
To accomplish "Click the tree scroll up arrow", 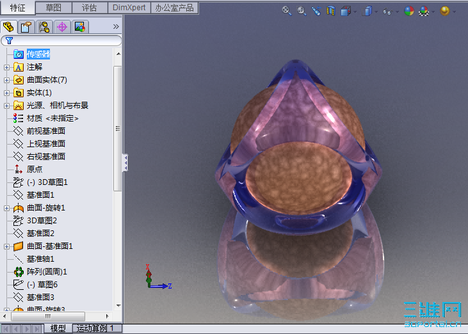I will 118,54.
